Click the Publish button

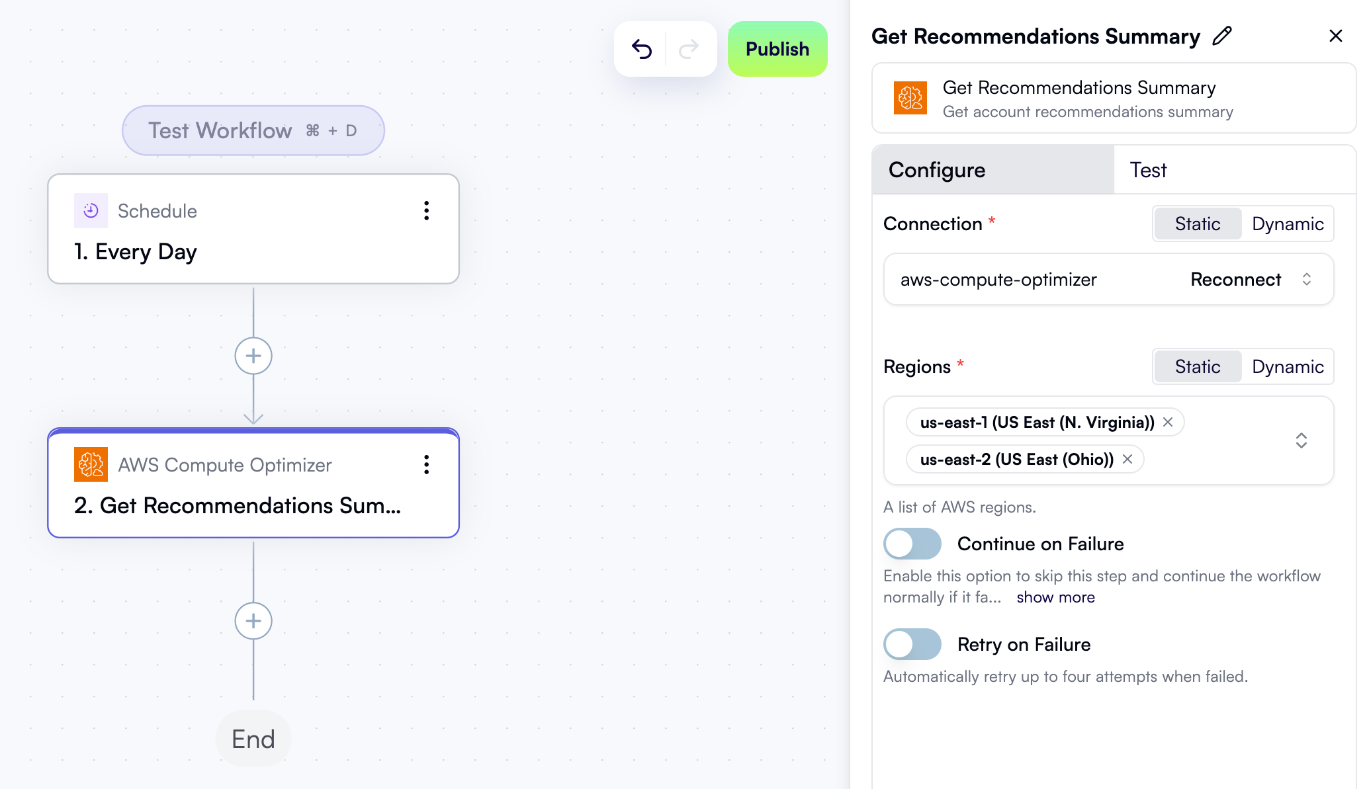777,49
